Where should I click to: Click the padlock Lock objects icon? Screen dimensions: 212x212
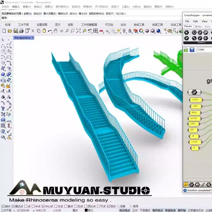click(x=130, y=31)
